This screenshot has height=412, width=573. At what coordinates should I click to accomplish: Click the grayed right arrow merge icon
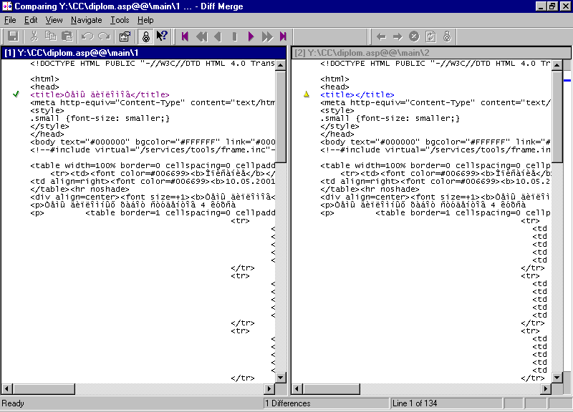[398, 36]
